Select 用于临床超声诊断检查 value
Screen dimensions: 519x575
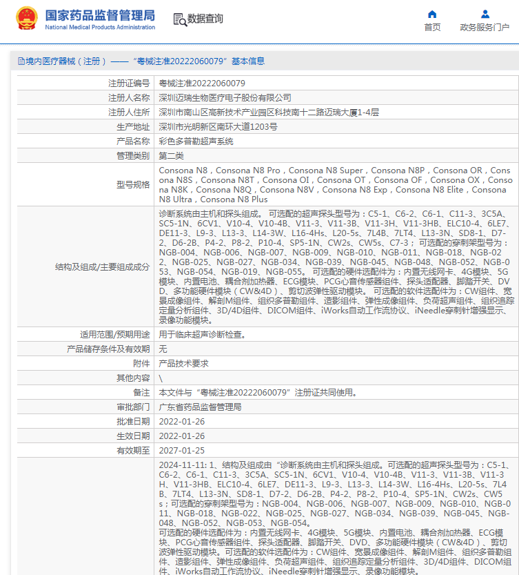pyautogui.click(x=202, y=334)
